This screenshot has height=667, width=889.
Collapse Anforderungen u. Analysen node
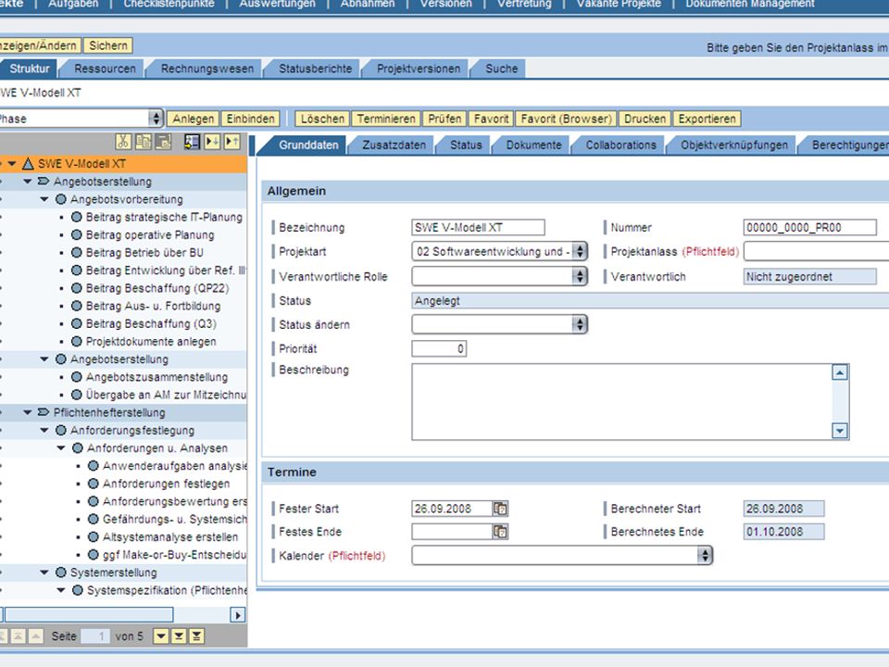pos(61,448)
